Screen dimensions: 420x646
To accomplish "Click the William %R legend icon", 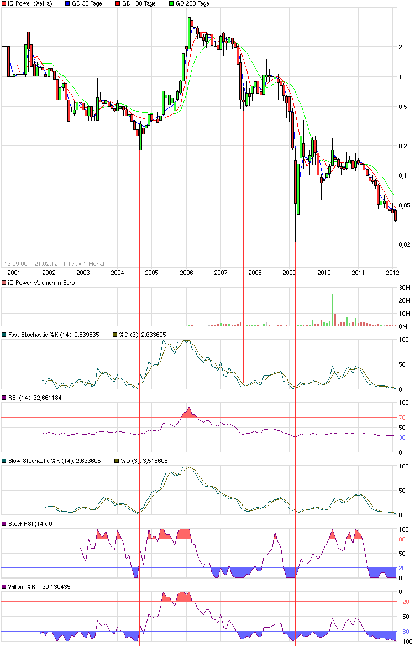I will point(4,587).
